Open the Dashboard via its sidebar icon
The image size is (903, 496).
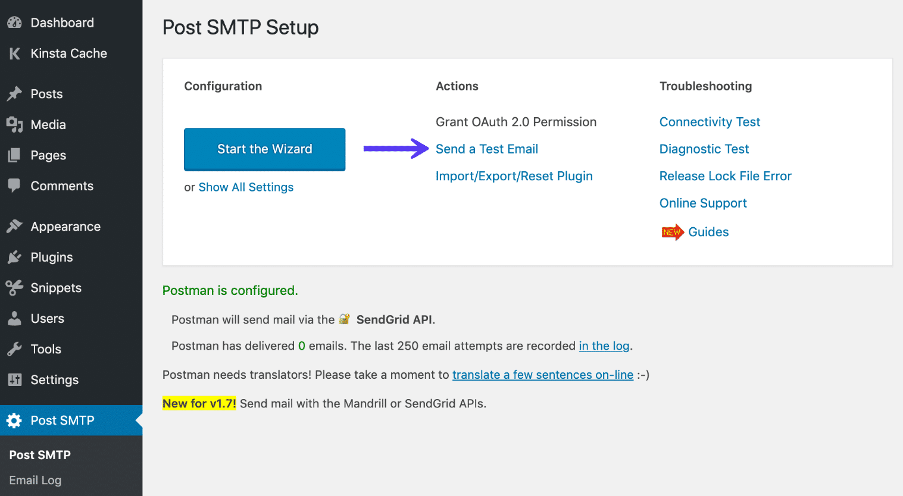click(14, 22)
